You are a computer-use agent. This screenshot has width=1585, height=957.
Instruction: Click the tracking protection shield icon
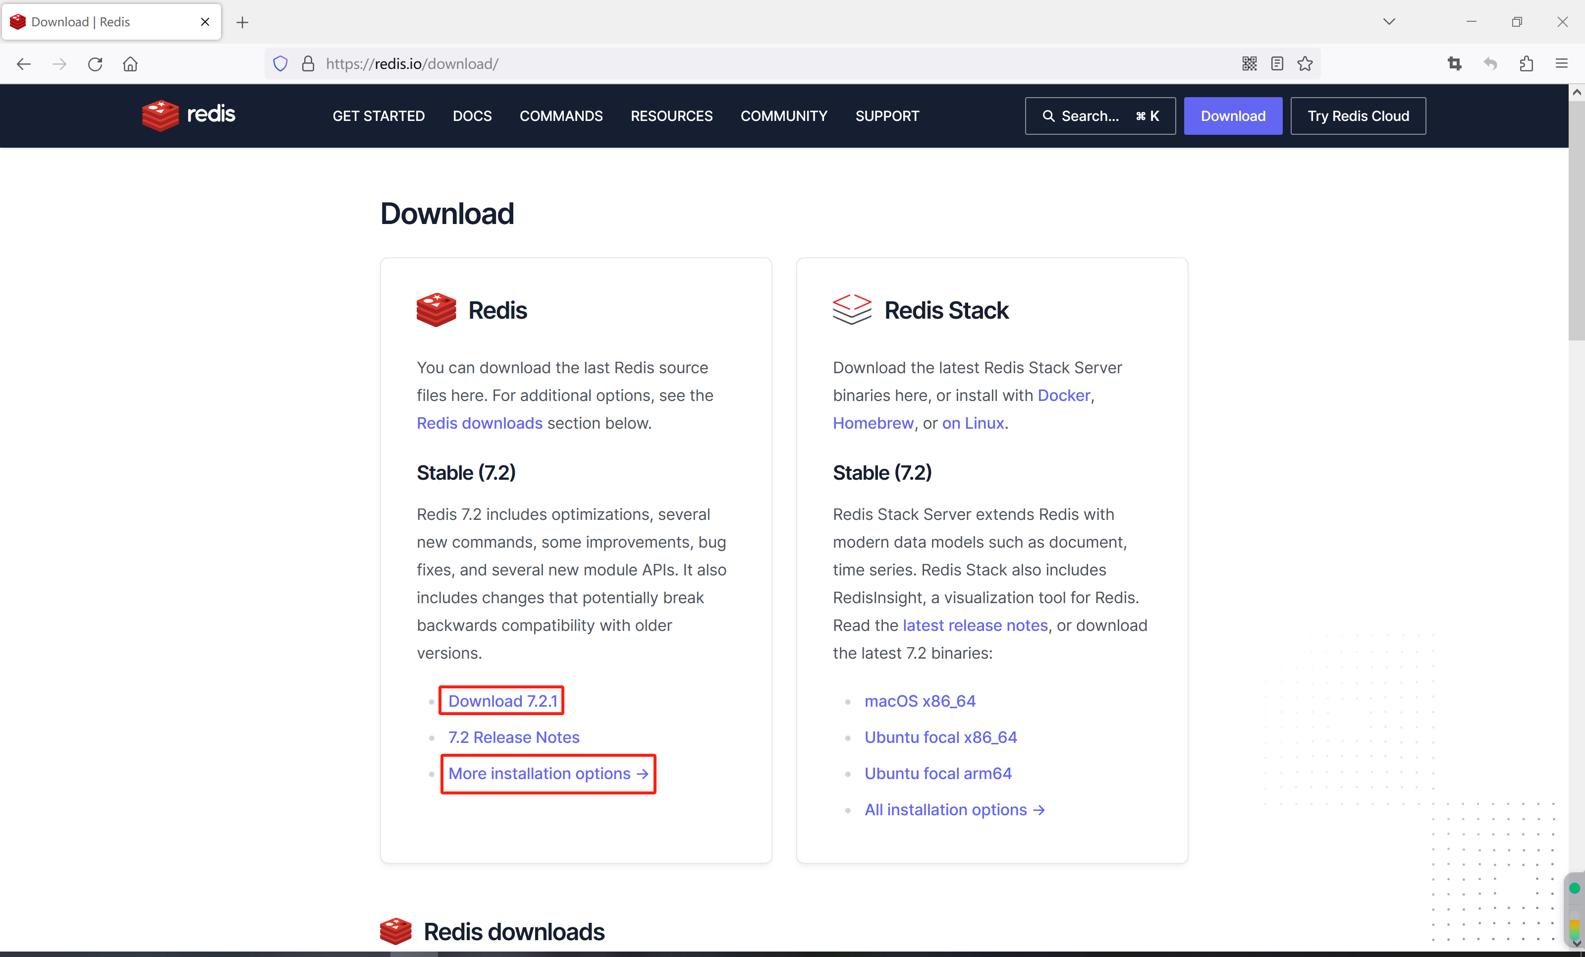coord(280,63)
